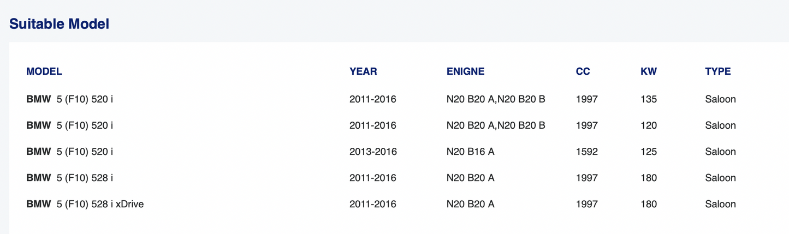Select the BMW 5 (F10) 528 i xDrive model
The width and height of the screenshot is (789, 234).
click(x=85, y=204)
